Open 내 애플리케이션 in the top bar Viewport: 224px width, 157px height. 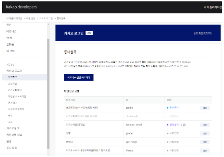213,7
